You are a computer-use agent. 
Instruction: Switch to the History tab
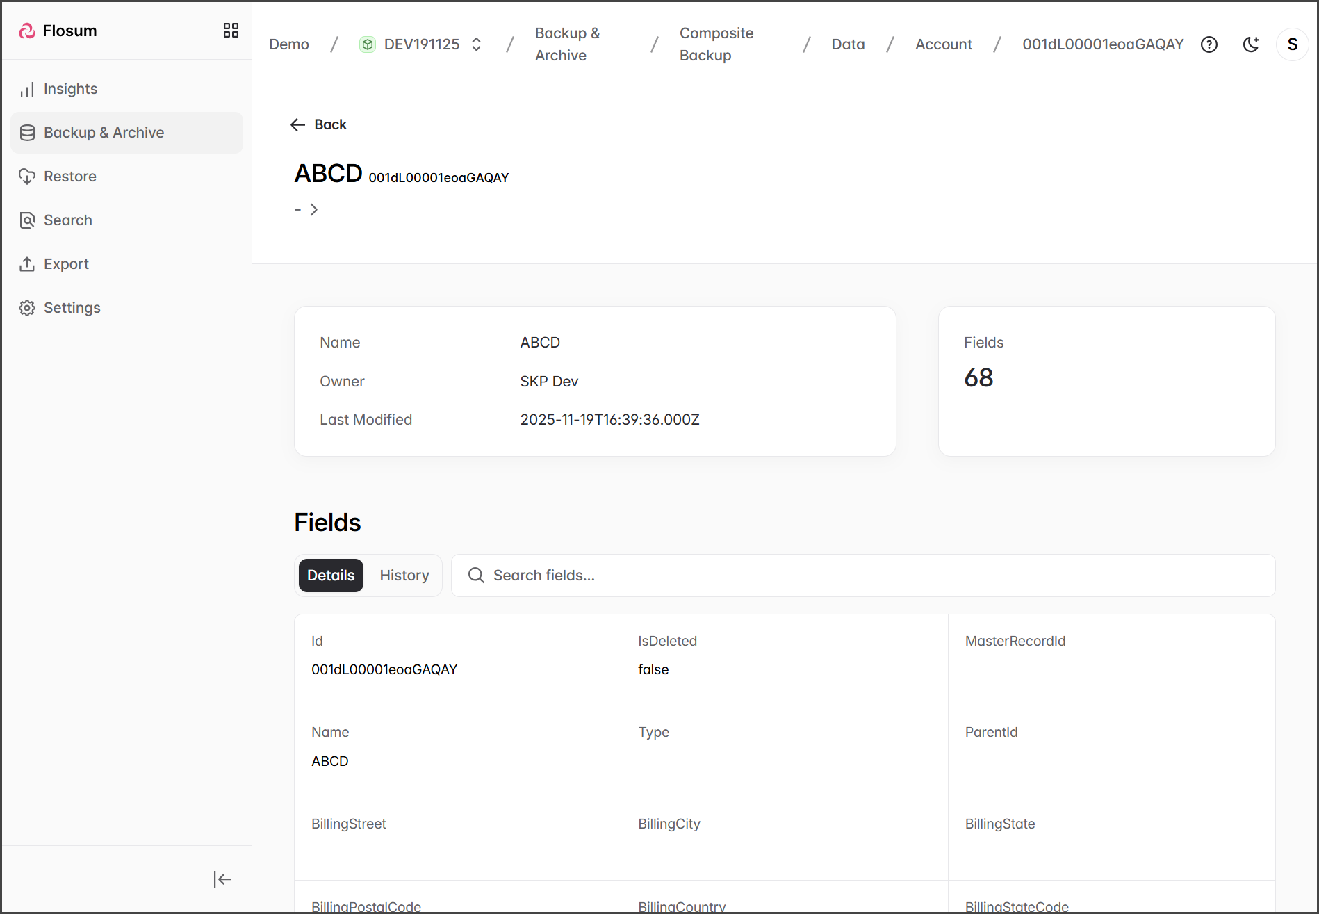pos(404,576)
